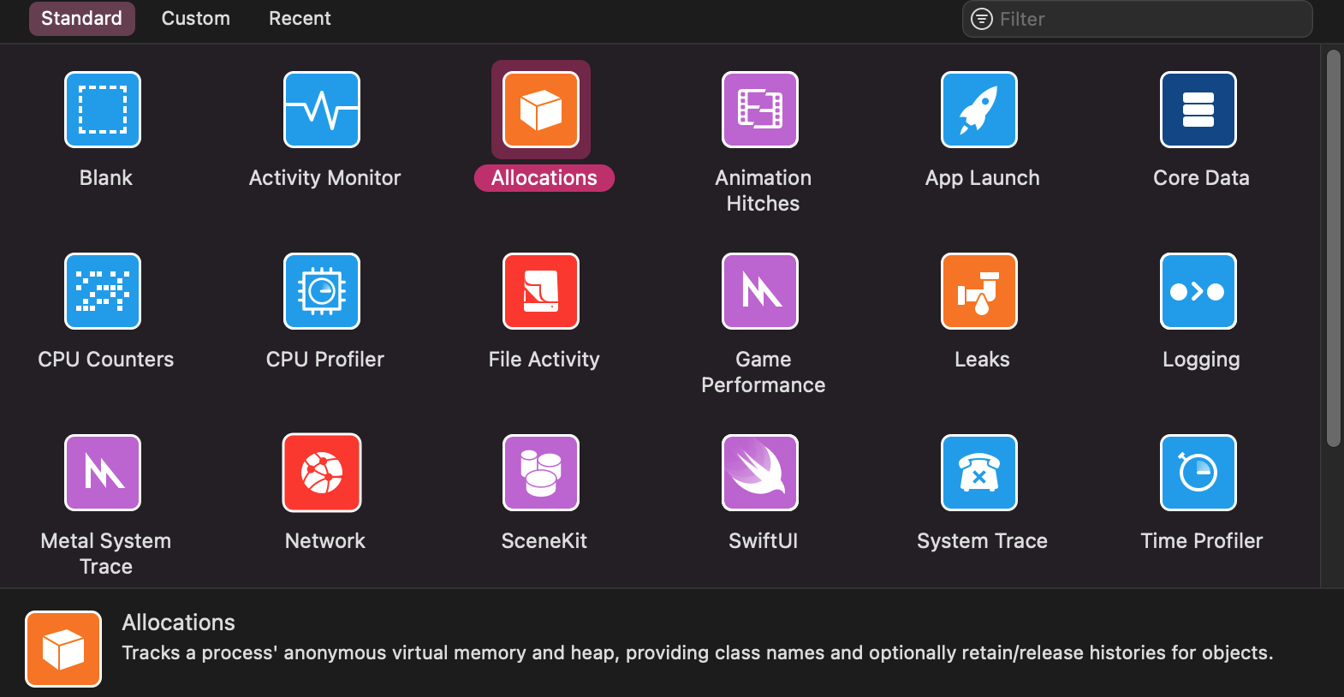Image resolution: width=1344 pixels, height=697 pixels.
Task: Select the CPU Counters template icon
Action: click(103, 291)
